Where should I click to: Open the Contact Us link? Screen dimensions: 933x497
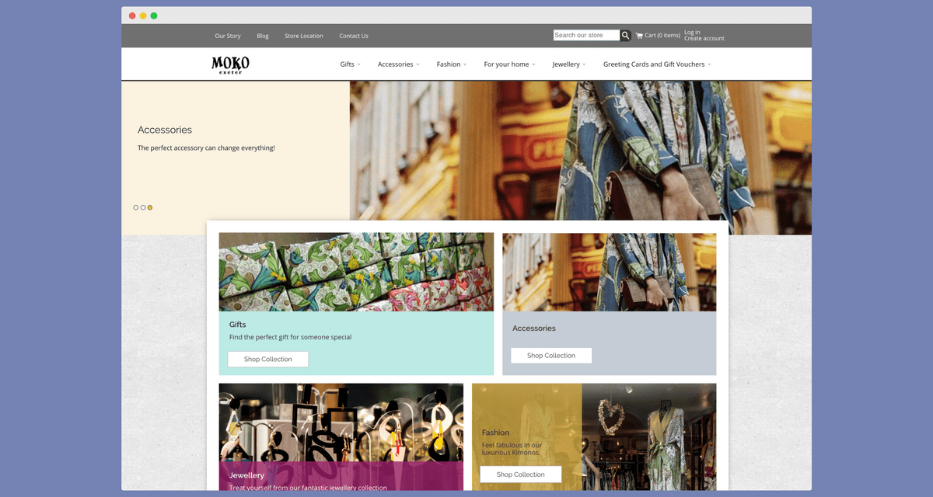(x=354, y=36)
